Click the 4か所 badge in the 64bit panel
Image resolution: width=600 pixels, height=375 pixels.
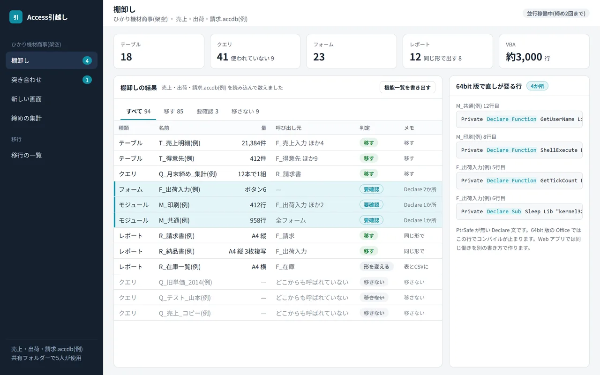pyautogui.click(x=537, y=86)
